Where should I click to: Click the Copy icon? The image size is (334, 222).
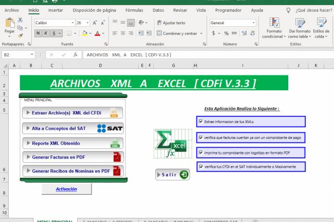[x=20, y=28]
